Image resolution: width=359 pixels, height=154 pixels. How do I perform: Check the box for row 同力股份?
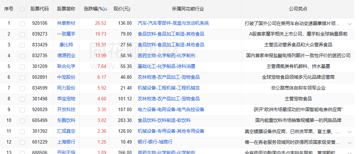tap(22, 88)
